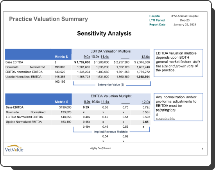
Task: Click the $ 1,782,000 enterprise value cell
Action: [82, 62]
